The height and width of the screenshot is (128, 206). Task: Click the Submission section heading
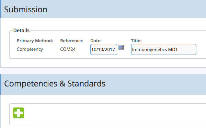[x=26, y=10]
